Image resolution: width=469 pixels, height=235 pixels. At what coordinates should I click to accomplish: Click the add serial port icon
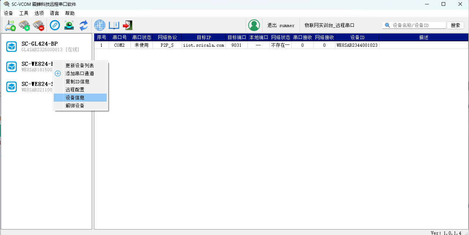click(24, 25)
